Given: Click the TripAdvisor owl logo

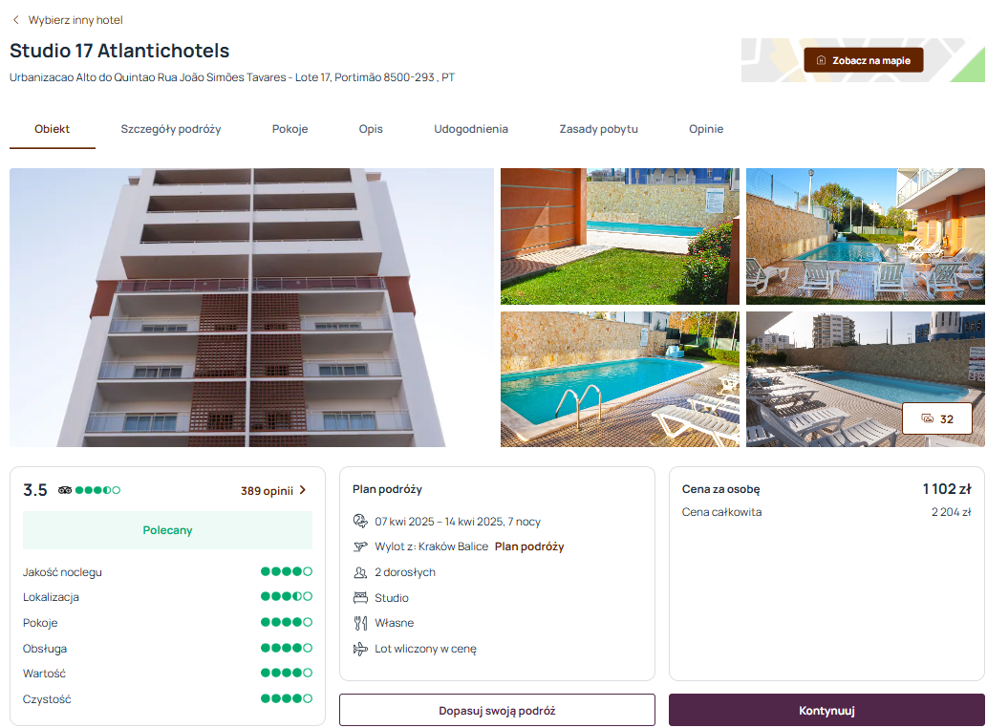Looking at the screenshot, I should click(65, 490).
